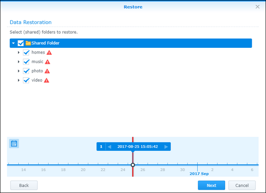Viewport: 266px width, 193px height.
Task: Click the warning icon next to homes
Action: coord(49,52)
